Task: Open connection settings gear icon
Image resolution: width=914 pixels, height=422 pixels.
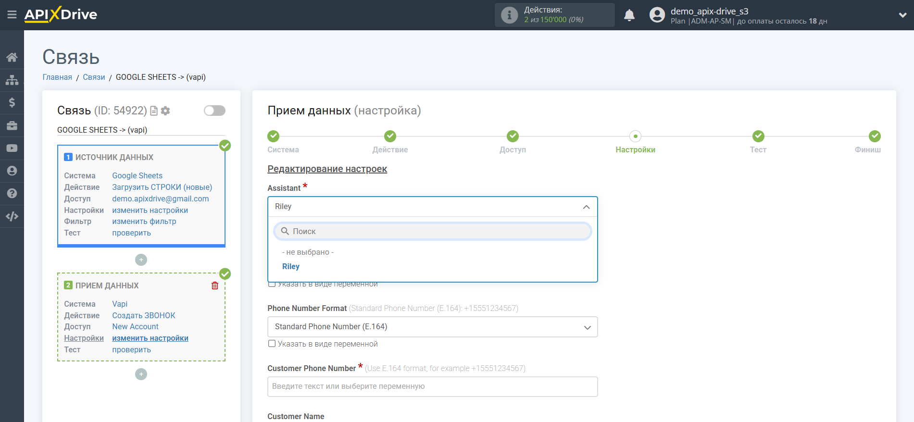Action: click(165, 111)
